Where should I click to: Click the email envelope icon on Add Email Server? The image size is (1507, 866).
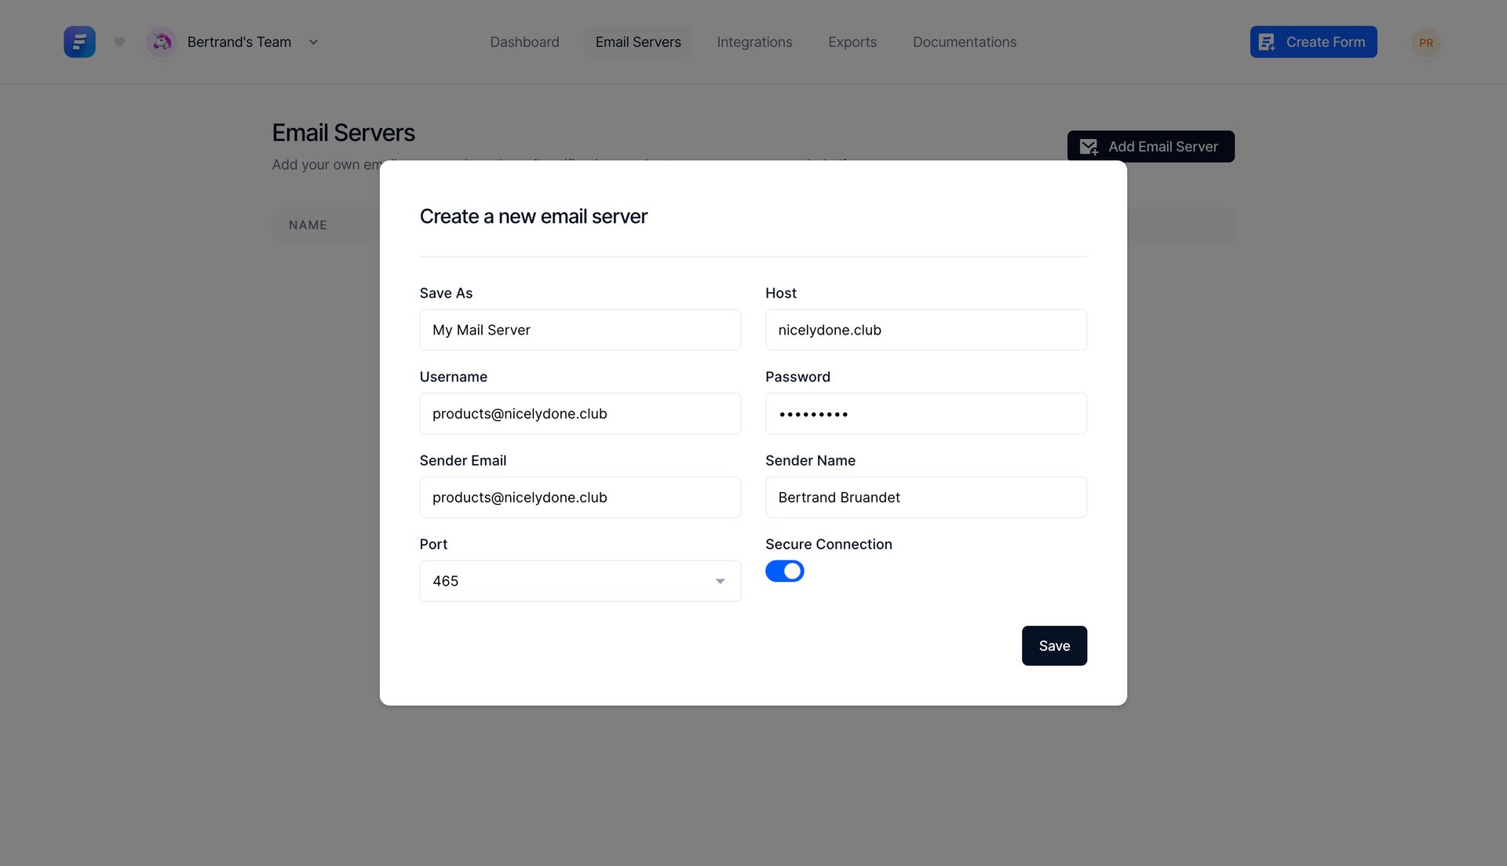[x=1088, y=146]
